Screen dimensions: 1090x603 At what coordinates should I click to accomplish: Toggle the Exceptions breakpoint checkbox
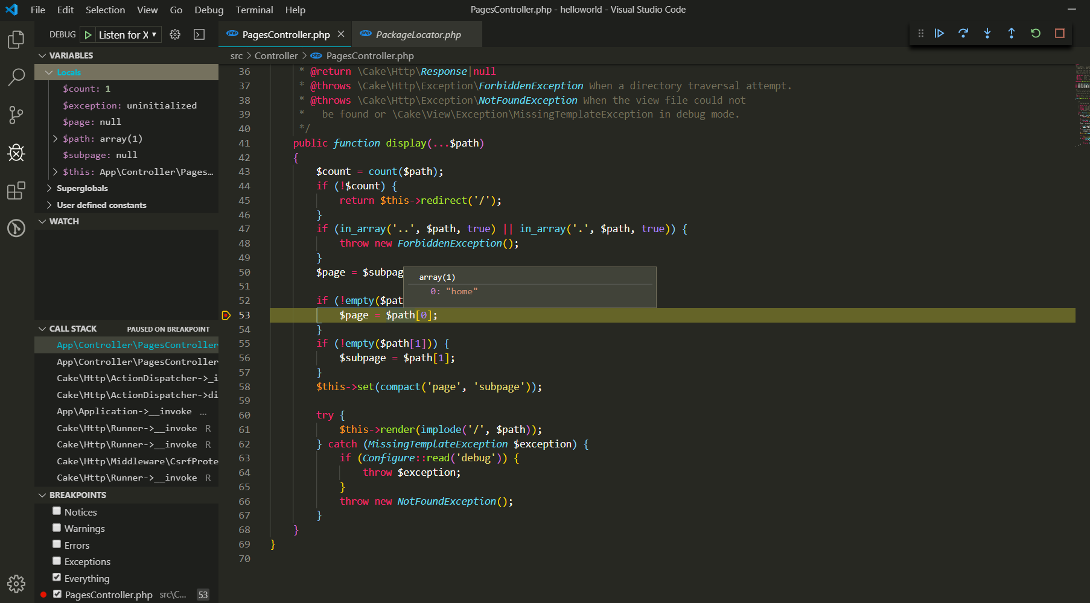[57, 561]
